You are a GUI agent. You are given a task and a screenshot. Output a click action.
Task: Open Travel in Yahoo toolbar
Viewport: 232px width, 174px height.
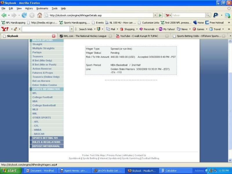215,29
